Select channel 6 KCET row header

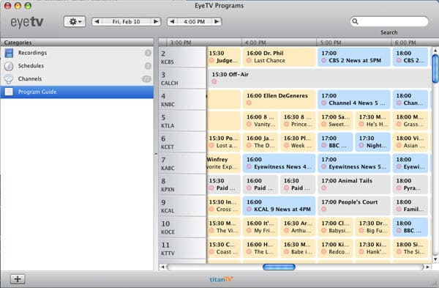pos(182,142)
